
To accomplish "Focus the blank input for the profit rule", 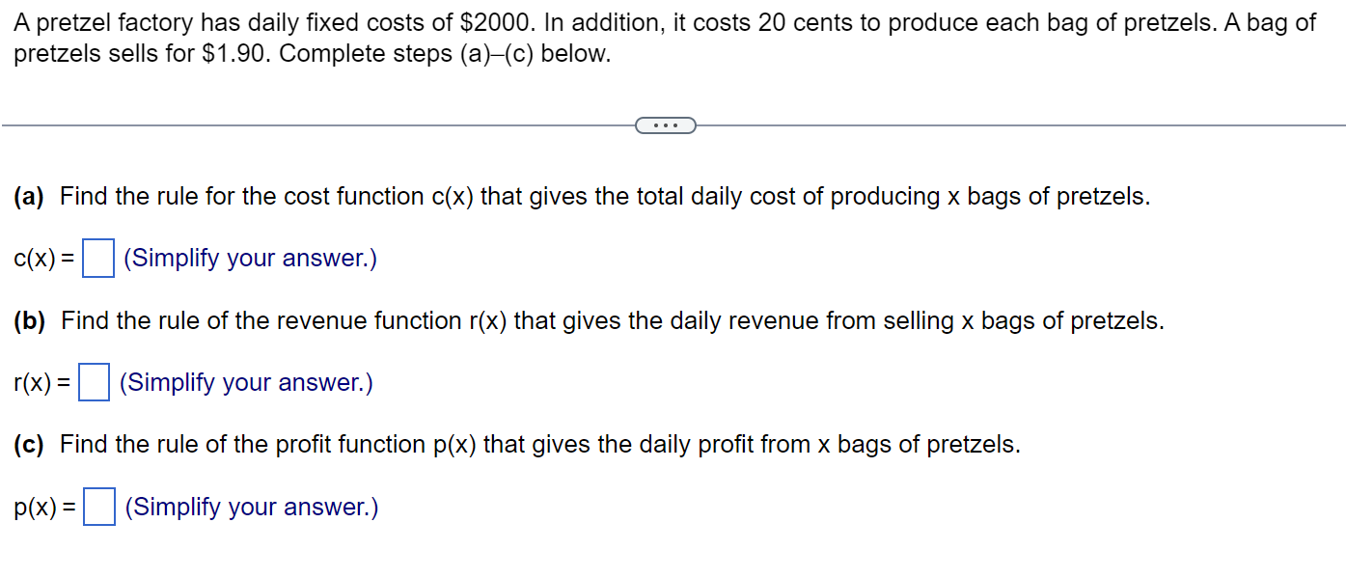I will pos(97,507).
